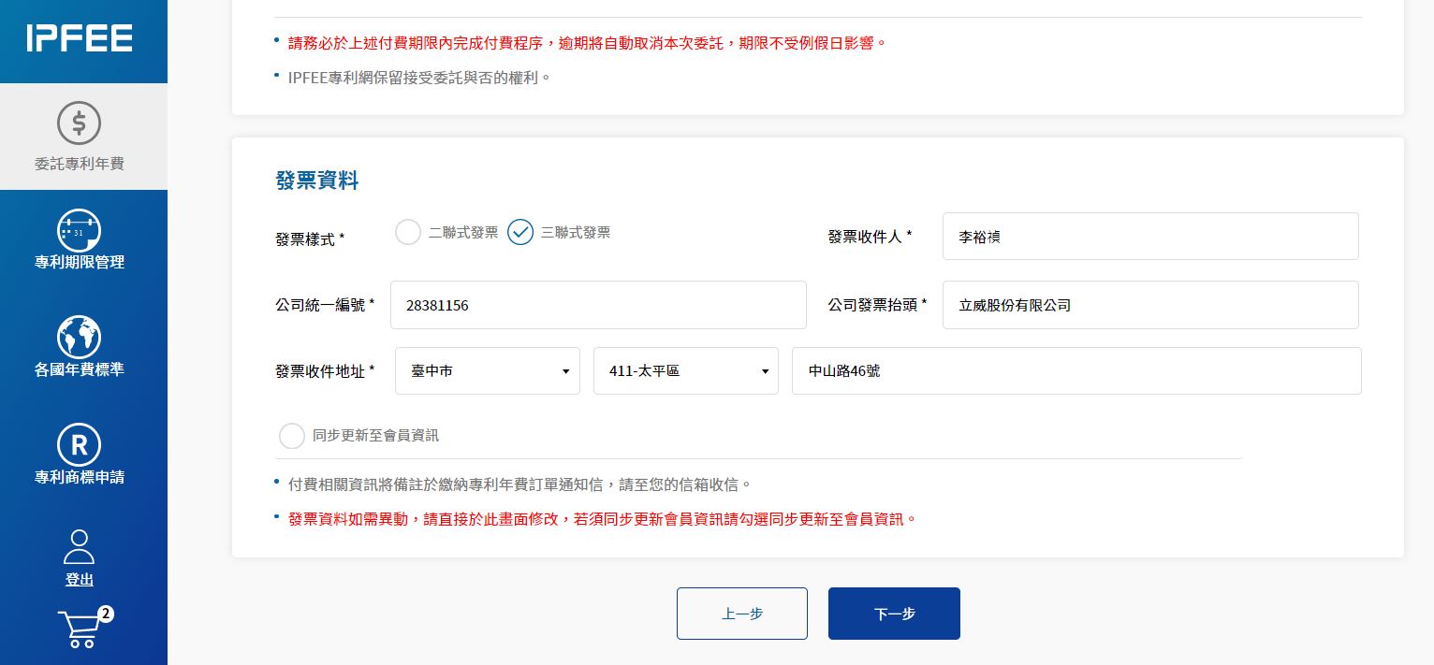Open the shopping cart icon
The image size is (1434, 665).
click(x=79, y=629)
